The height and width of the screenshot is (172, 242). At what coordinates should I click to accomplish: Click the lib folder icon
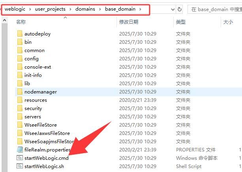(20, 84)
